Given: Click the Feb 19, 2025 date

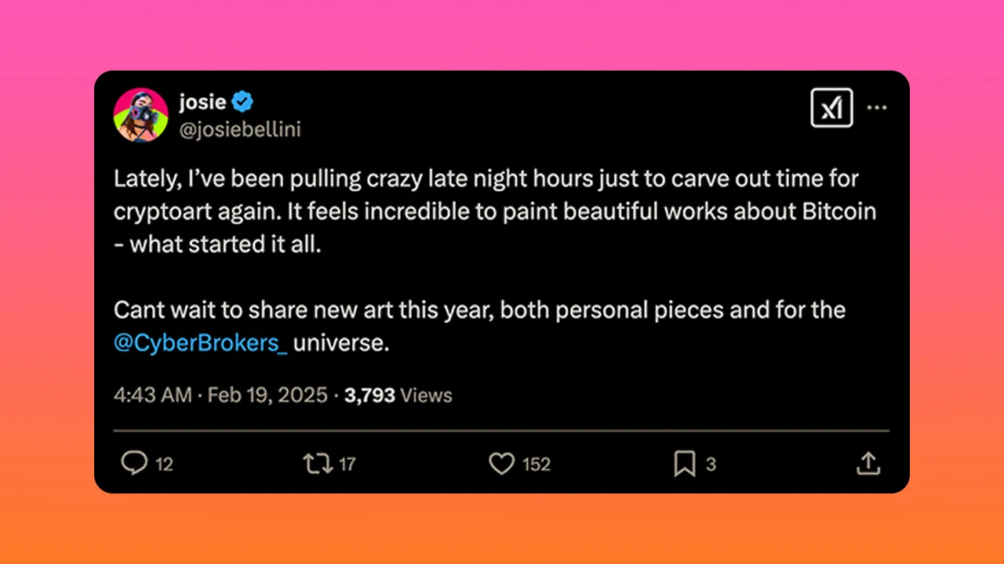Looking at the screenshot, I should point(267,395).
